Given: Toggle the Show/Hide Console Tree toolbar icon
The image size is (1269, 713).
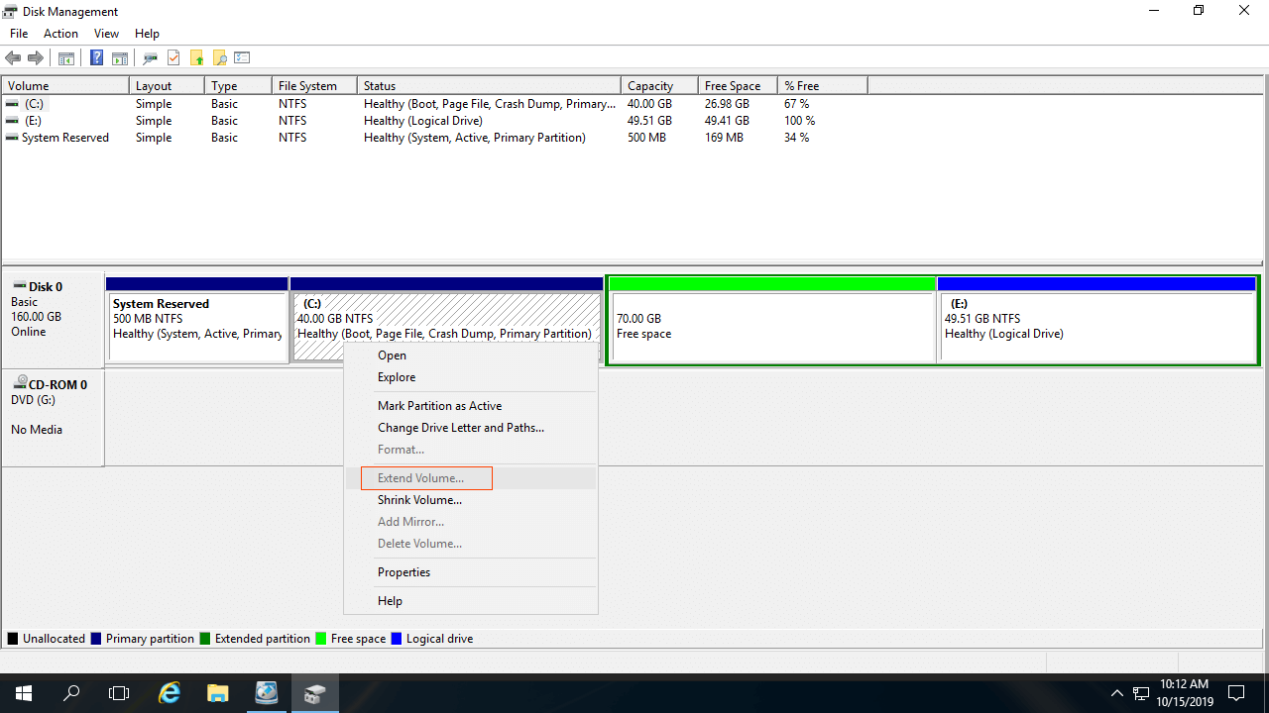Looking at the screenshot, I should 66,58.
